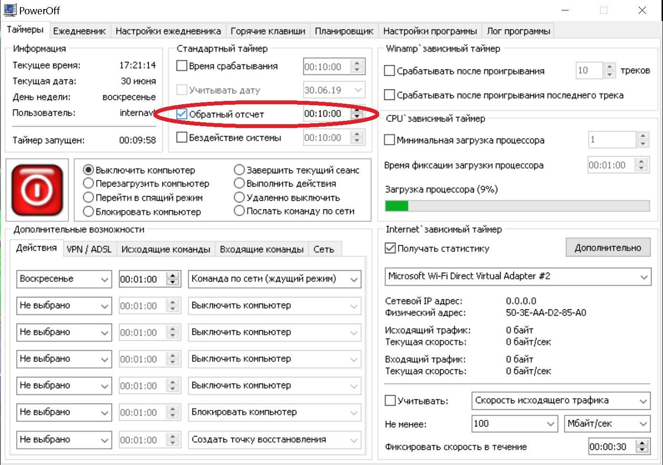
Task: Click the physical address 50-3E-AA-D2-85-A0
Action: [546, 313]
